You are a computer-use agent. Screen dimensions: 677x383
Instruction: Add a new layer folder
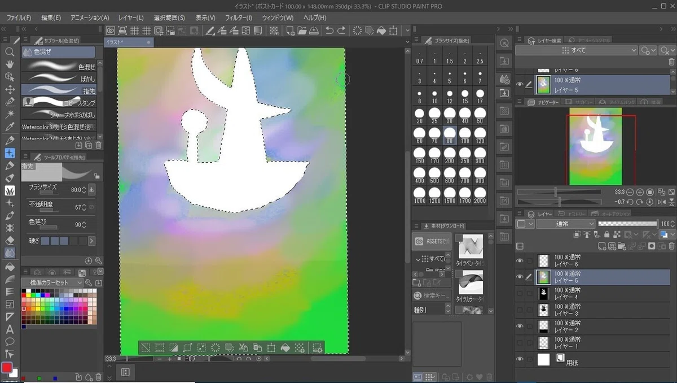pyautogui.click(x=622, y=246)
